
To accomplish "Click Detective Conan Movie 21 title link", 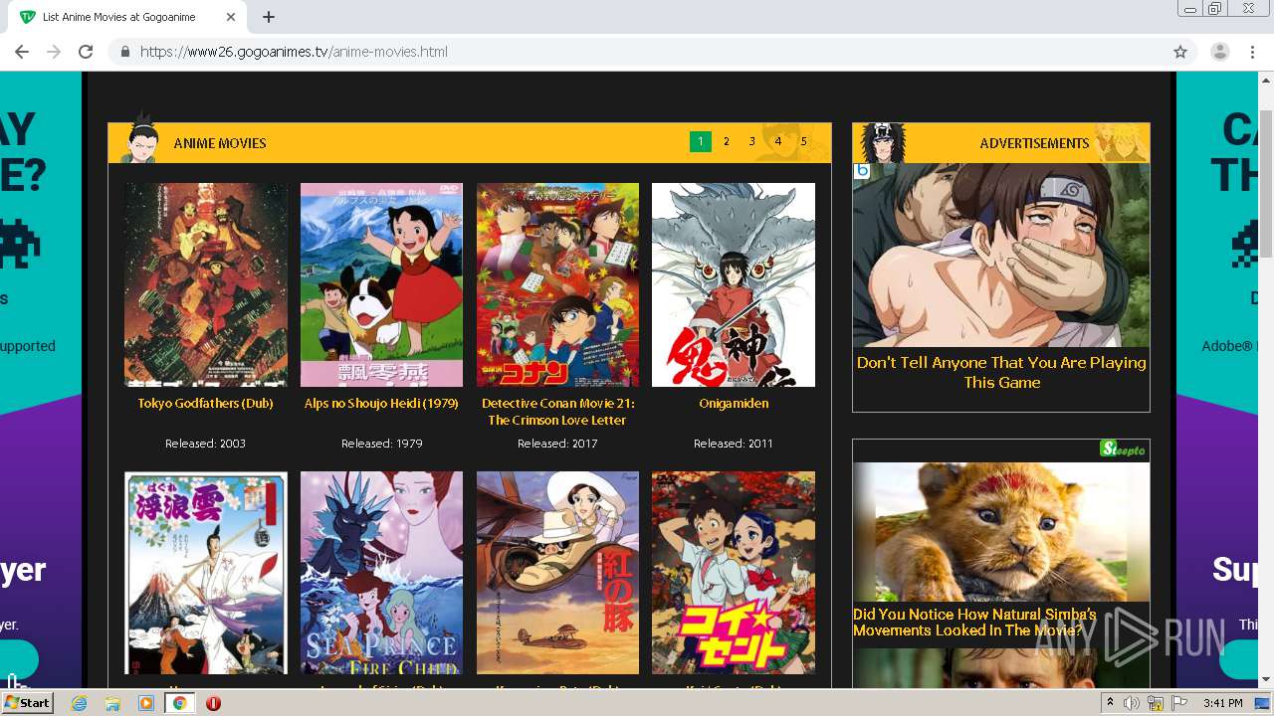I will (x=557, y=412).
